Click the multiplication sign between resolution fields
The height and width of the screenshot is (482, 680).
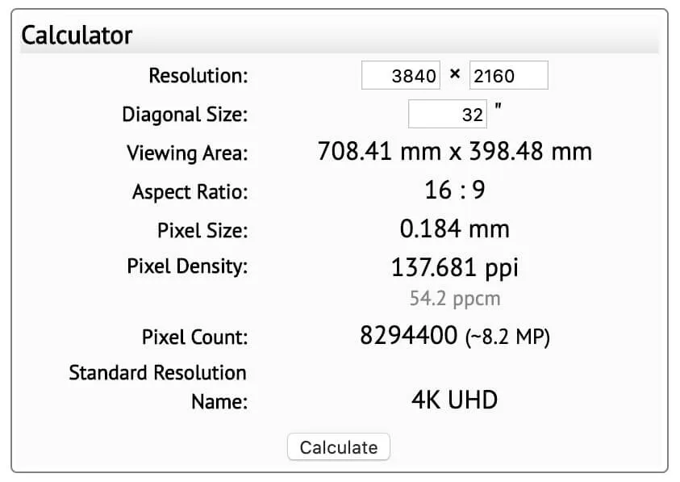[x=455, y=74]
